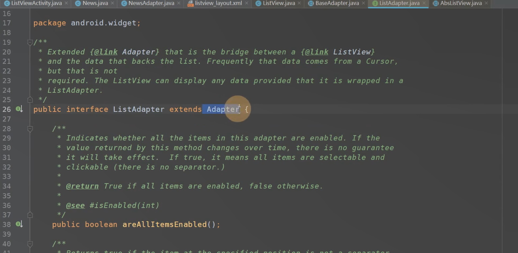Click line number 38 in the gutter
This screenshot has width=518, height=253.
(6, 224)
